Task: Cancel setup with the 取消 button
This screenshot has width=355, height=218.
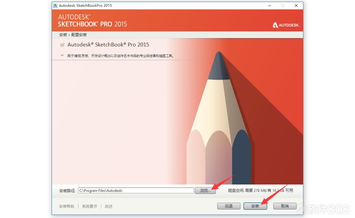Action: 285,206
